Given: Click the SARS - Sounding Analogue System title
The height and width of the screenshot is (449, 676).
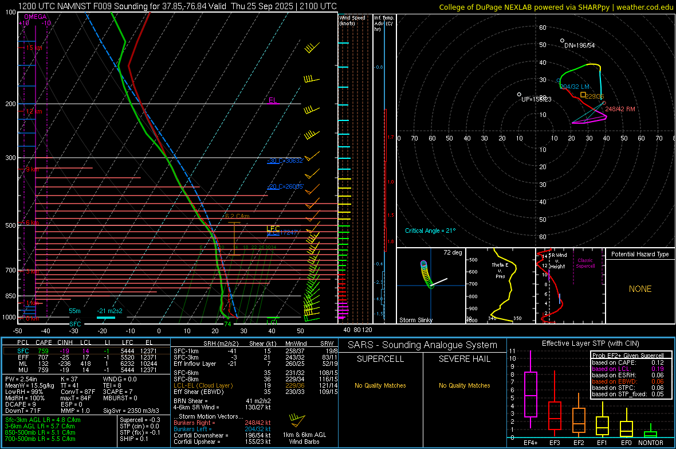Looking at the screenshot, I should 423,345.
